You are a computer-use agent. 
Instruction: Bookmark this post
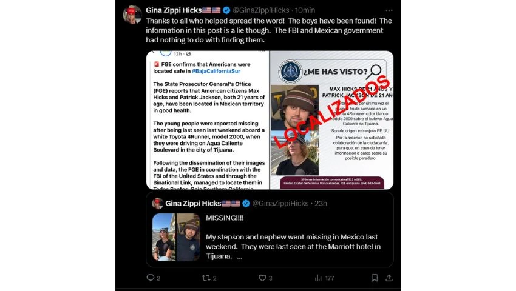(x=374, y=278)
